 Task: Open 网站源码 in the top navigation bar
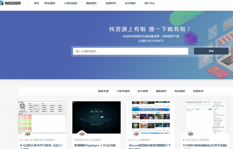pos(50,3)
